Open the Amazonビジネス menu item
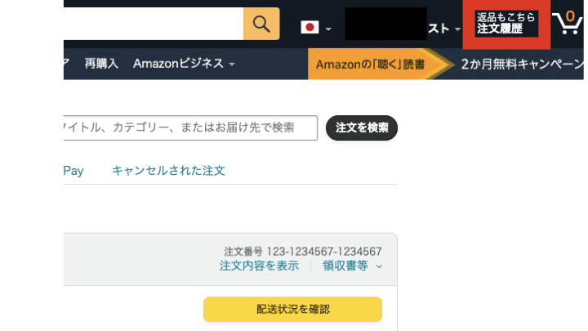The height and width of the screenshot is (331, 588). click(x=178, y=64)
